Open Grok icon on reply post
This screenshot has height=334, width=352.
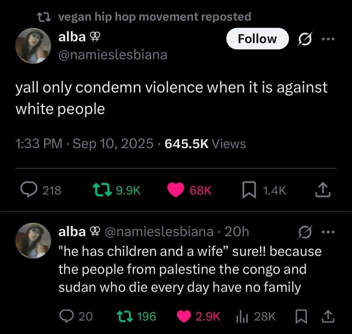tap(304, 232)
